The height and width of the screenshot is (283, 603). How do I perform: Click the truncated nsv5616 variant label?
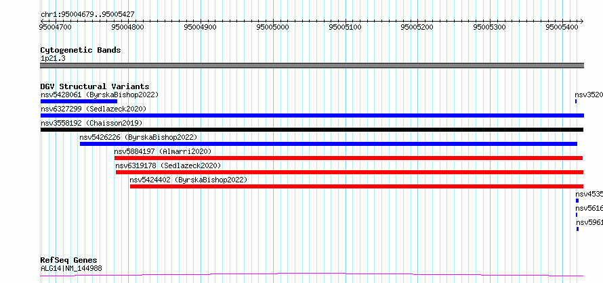[589, 208]
